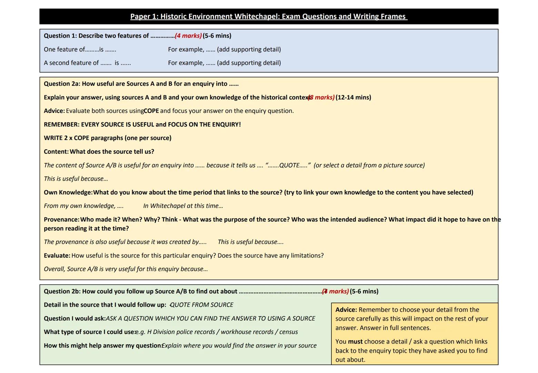
Task: Click "In Whitechapel at this time…" text
Action: (183, 206)
